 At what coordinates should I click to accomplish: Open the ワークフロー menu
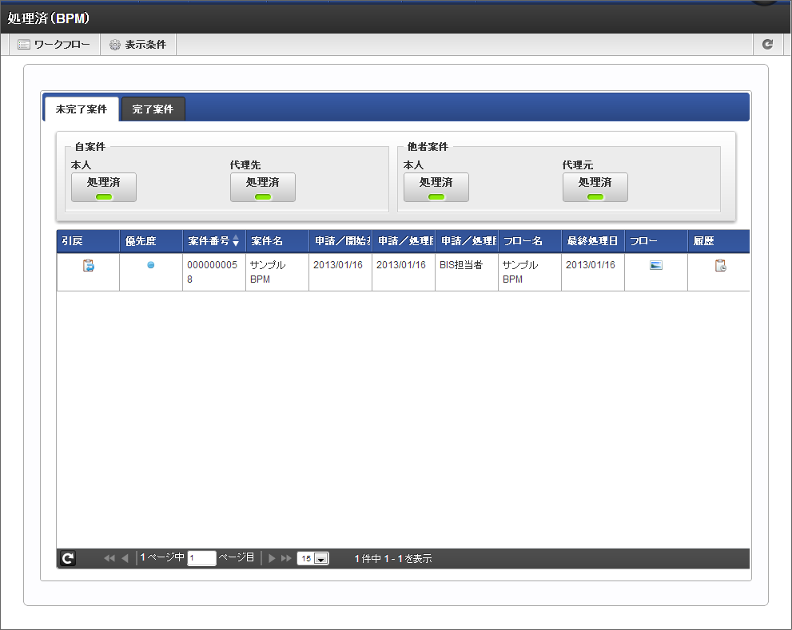(54, 45)
